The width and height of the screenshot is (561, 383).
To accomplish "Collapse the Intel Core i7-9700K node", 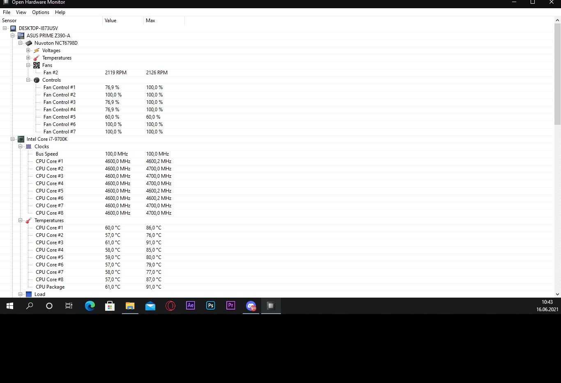I will 13,139.
